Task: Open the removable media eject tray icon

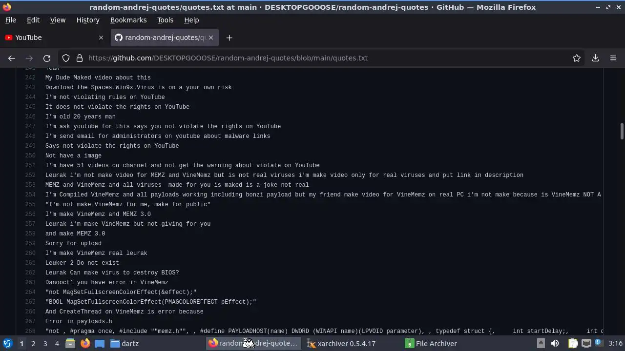Action: [541, 344]
